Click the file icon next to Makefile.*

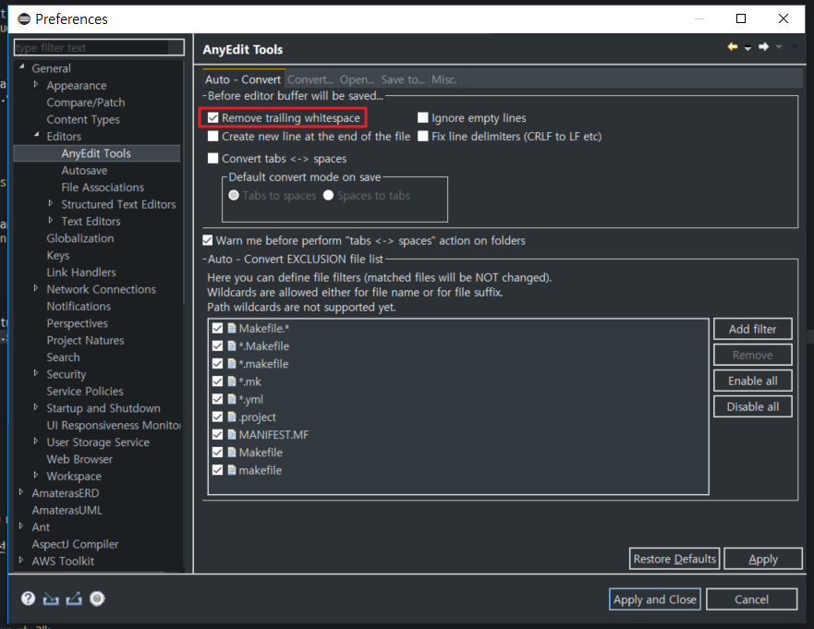232,328
